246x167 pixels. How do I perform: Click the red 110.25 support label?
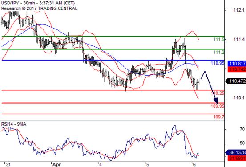[x=218, y=93]
